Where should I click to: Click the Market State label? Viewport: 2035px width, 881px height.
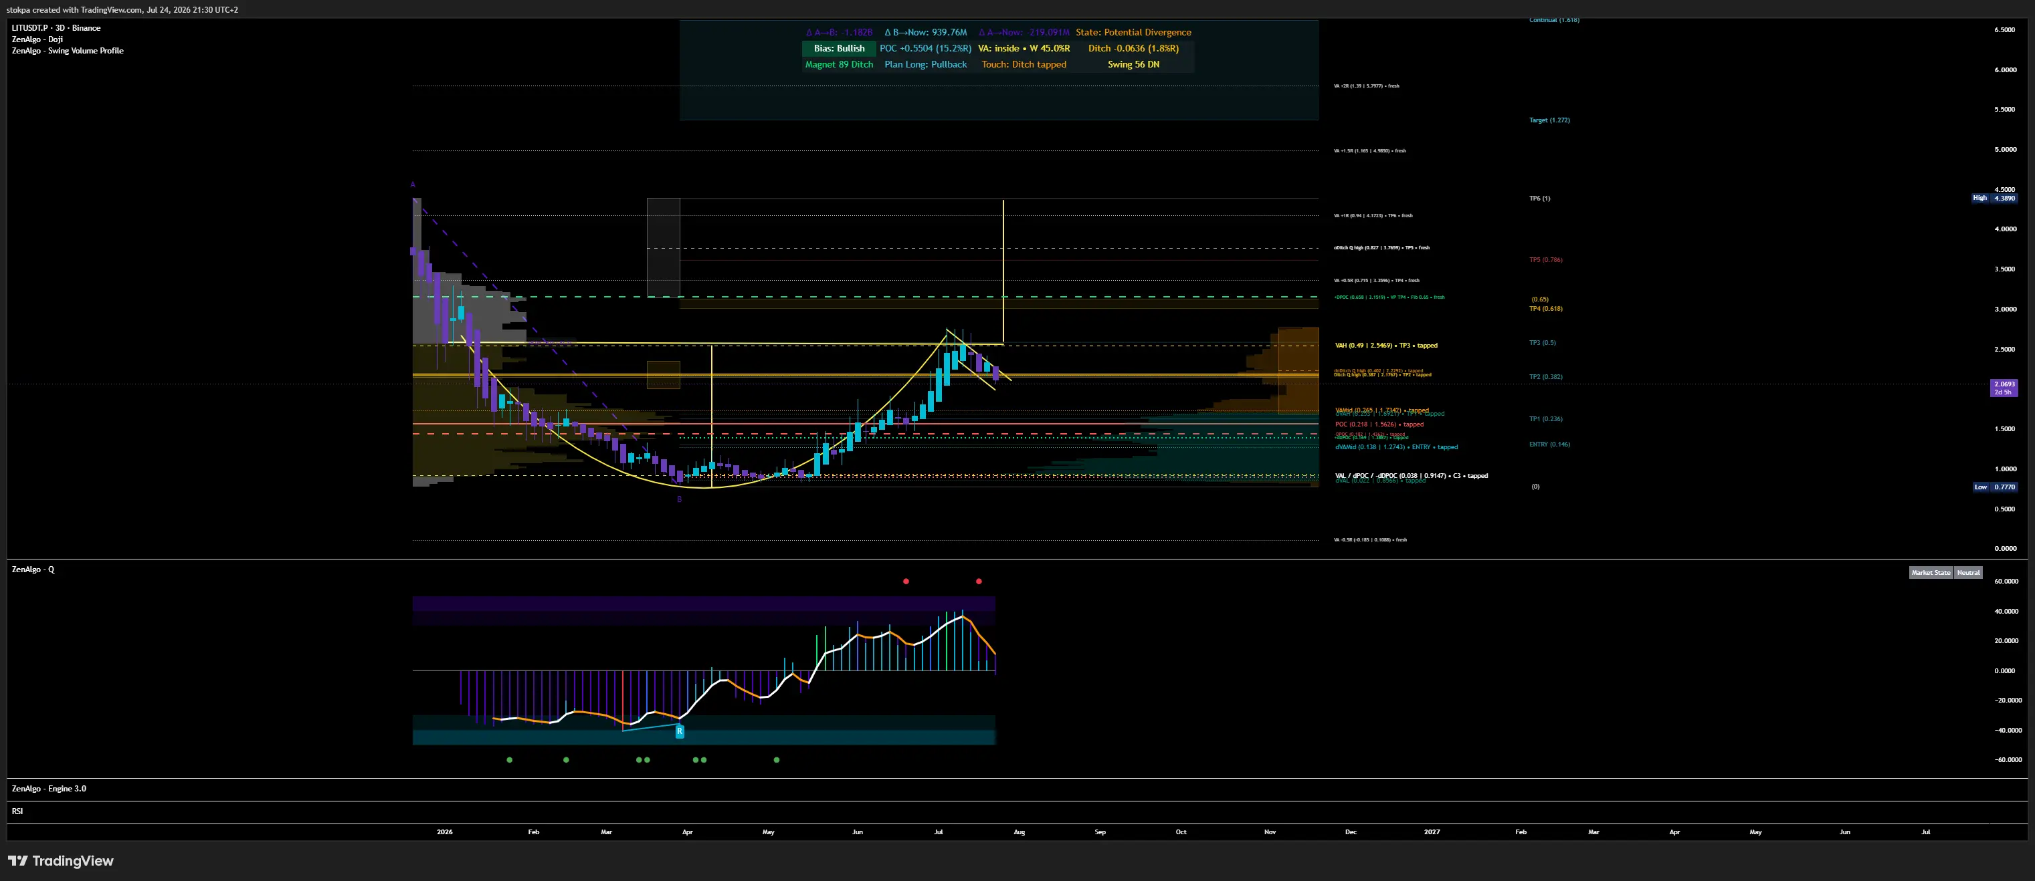[x=1931, y=572]
